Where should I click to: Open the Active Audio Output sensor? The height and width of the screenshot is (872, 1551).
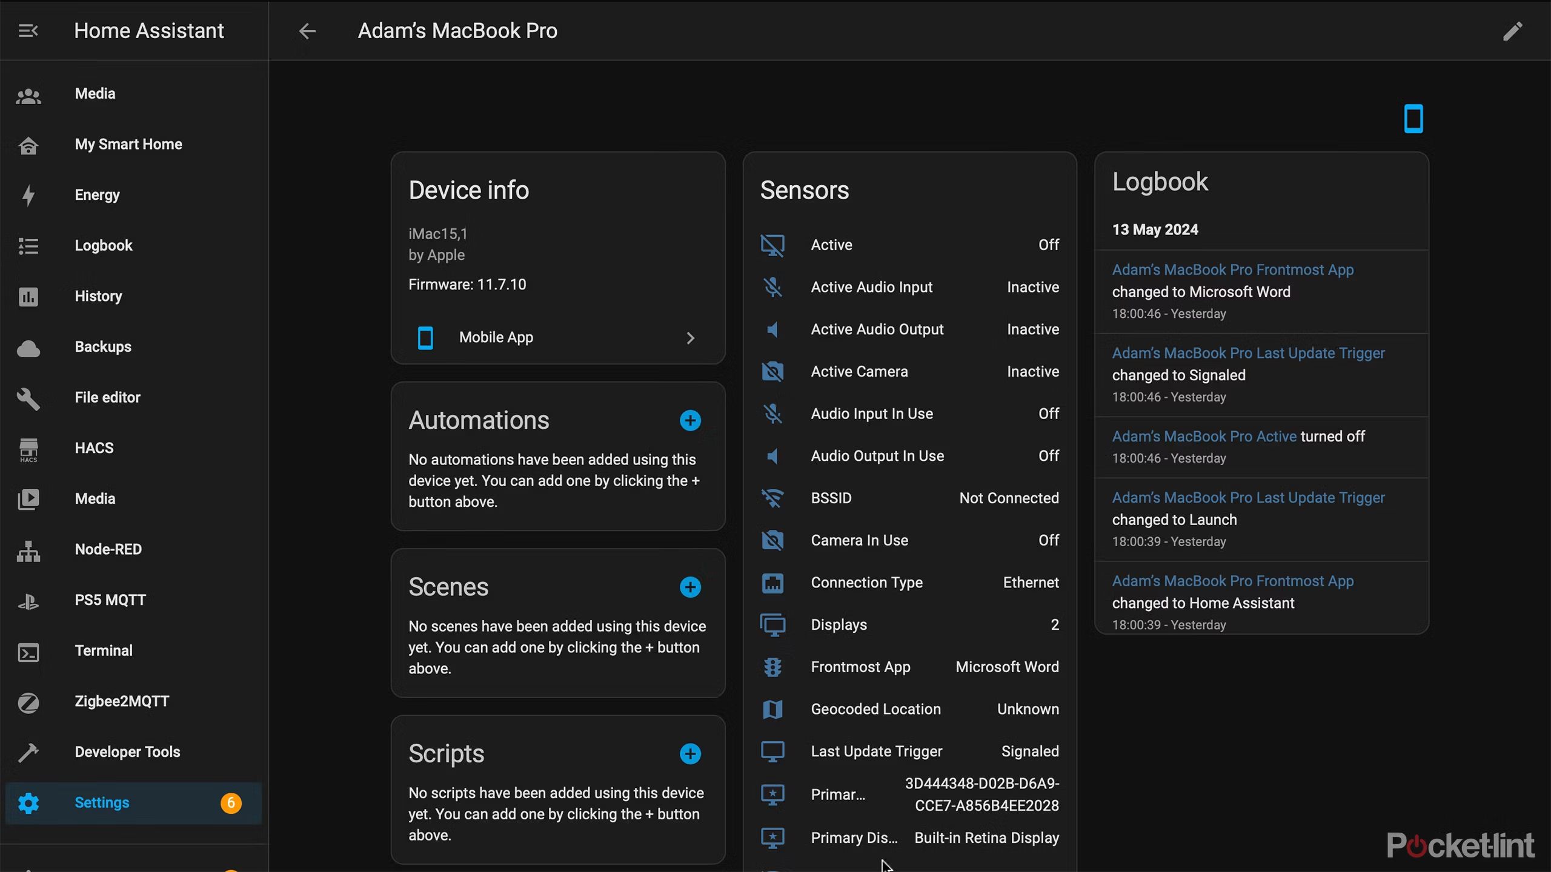[909, 330]
